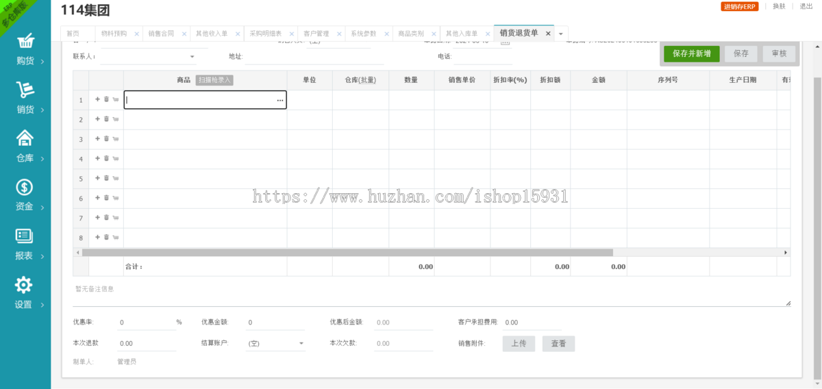Delete row 7 with its trash icon

[x=106, y=218]
